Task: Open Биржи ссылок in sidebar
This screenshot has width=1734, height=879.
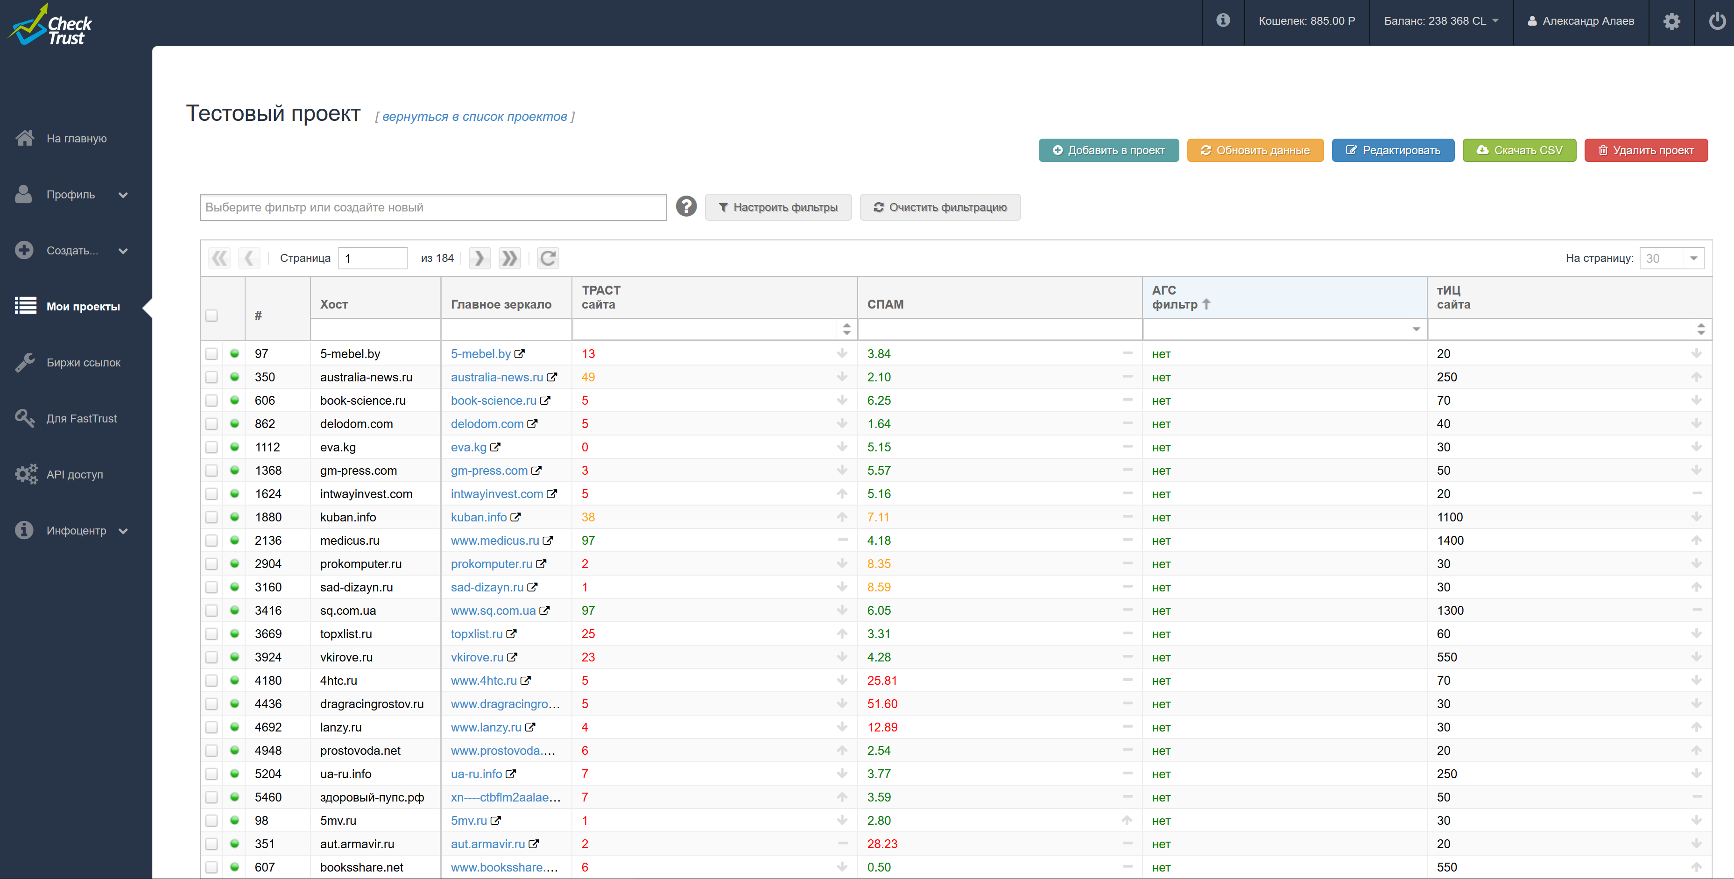Action: (84, 363)
